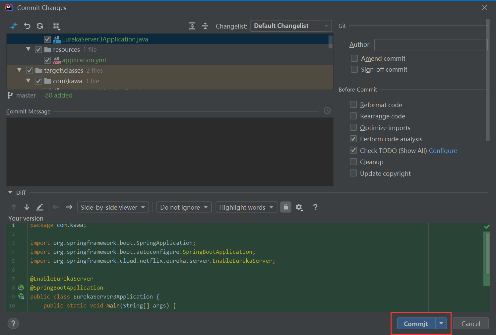Click the Commit button
Image resolution: width=496 pixels, height=335 pixels.
pyautogui.click(x=416, y=324)
